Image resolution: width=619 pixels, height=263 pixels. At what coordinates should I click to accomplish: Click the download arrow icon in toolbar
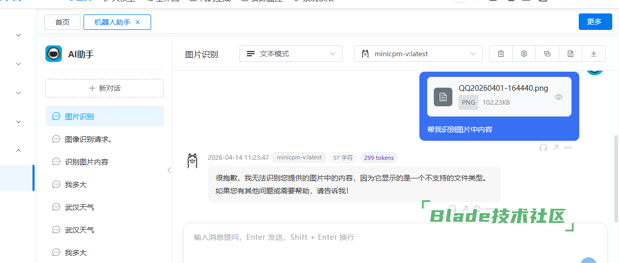594,54
